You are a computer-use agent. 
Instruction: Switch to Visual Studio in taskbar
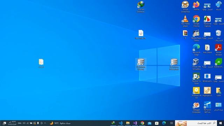pos(135,123)
